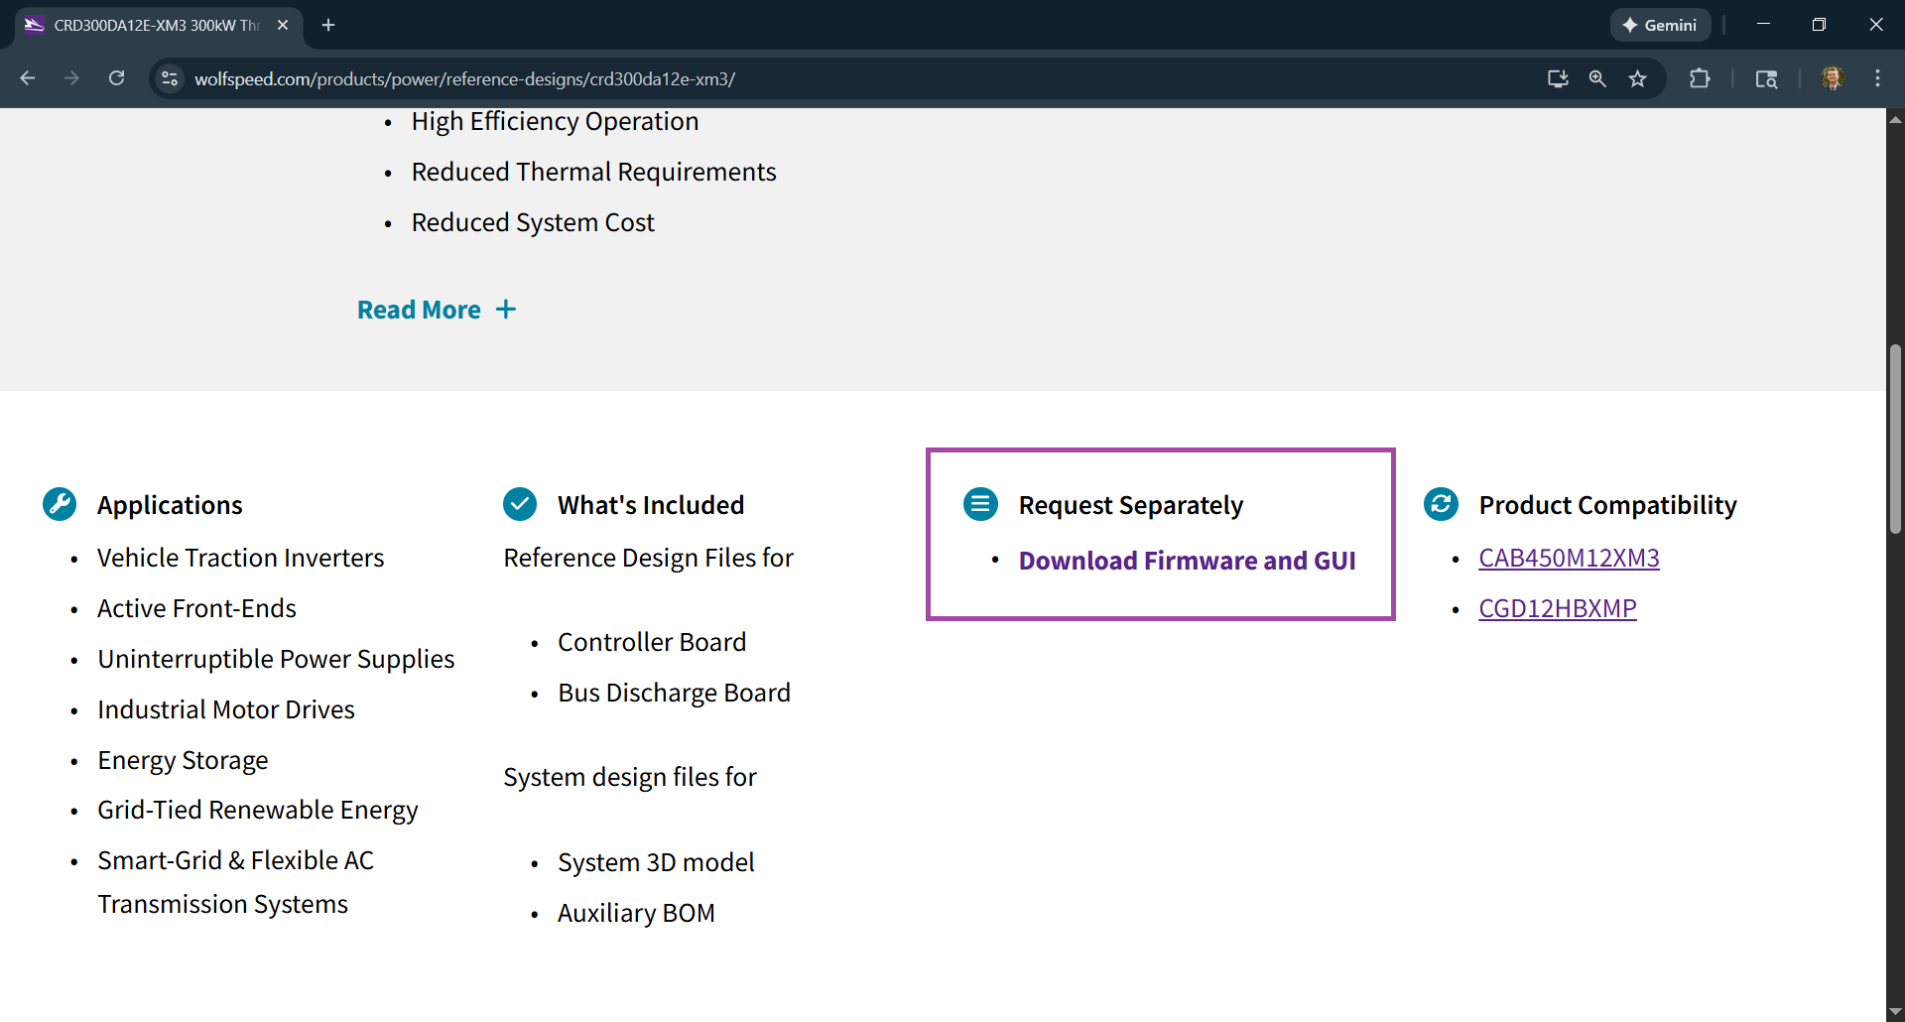Screen dimensions: 1905x1022
Task: Click the Product Compatibility refresh icon
Action: (1441, 504)
